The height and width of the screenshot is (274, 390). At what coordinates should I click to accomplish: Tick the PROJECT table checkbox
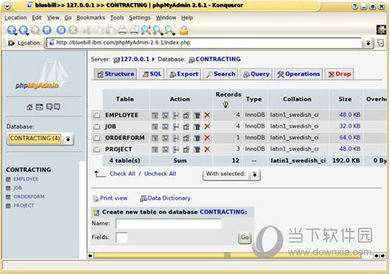[x=96, y=149]
